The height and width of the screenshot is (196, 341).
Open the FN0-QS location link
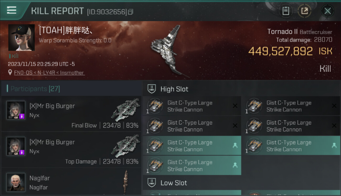click(x=23, y=73)
